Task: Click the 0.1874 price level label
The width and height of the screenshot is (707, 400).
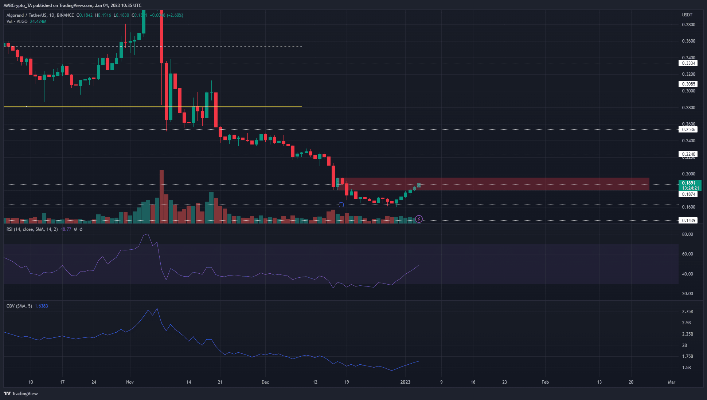Action: pyautogui.click(x=688, y=194)
